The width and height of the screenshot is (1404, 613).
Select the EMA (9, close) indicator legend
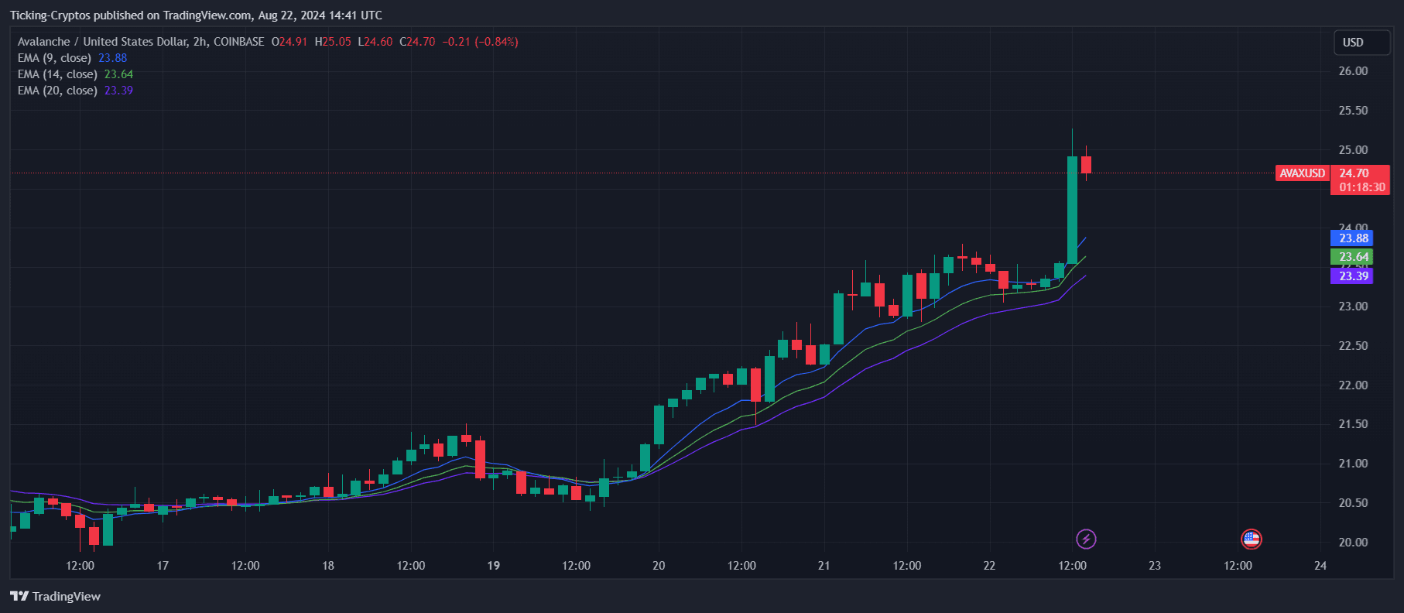54,58
